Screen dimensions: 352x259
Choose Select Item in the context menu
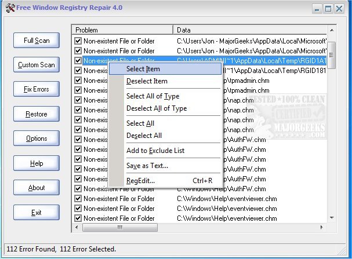click(x=165, y=69)
